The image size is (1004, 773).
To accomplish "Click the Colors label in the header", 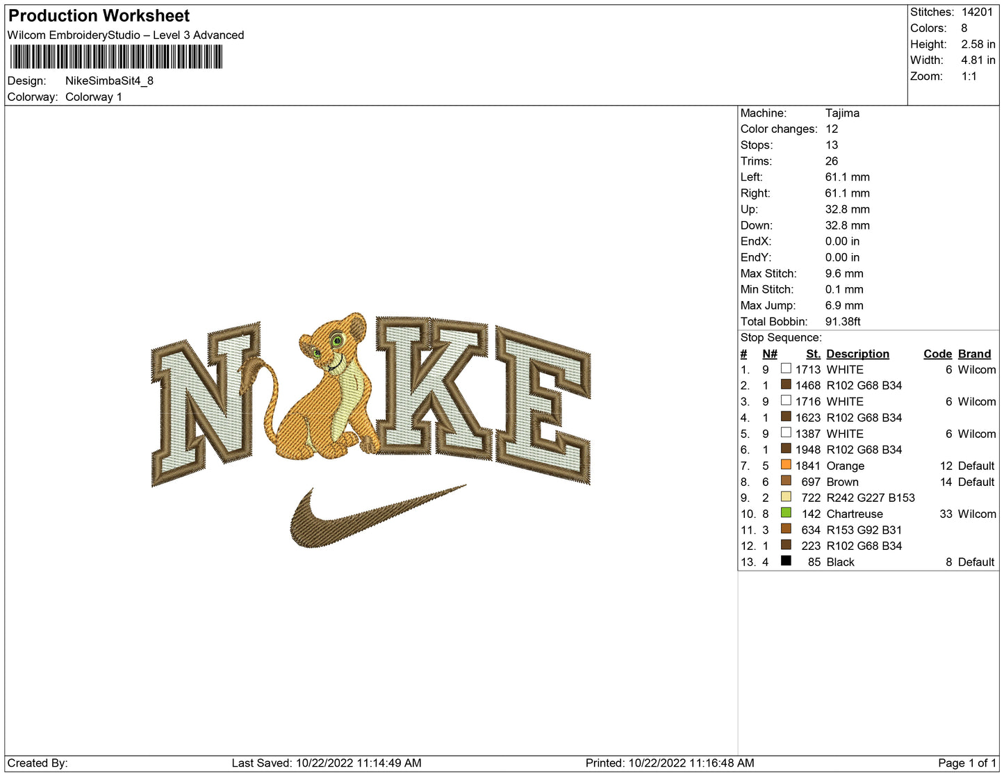I will (x=928, y=28).
